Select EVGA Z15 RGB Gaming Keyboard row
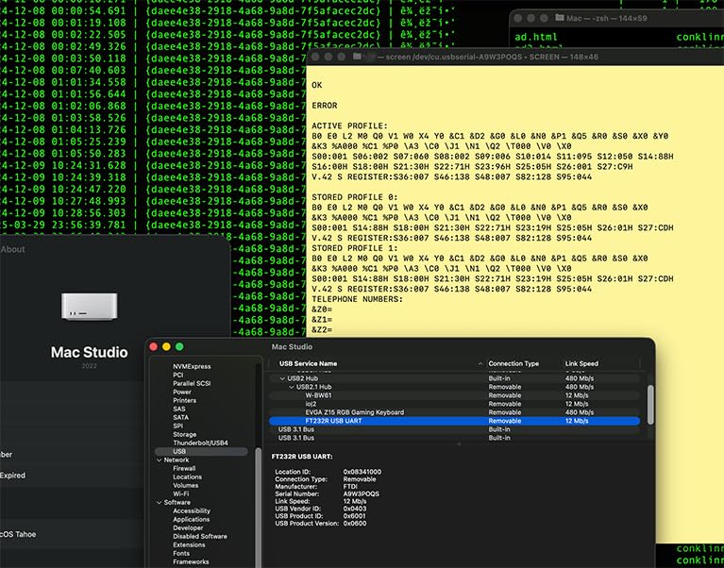 coord(455,412)
